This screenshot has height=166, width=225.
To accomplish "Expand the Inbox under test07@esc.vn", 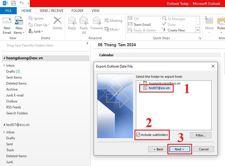I will (4, 132).
